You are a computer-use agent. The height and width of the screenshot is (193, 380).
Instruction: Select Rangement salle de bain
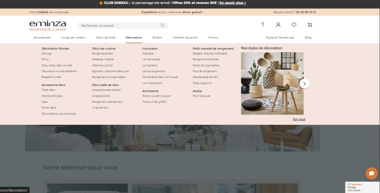pos(107,102)
